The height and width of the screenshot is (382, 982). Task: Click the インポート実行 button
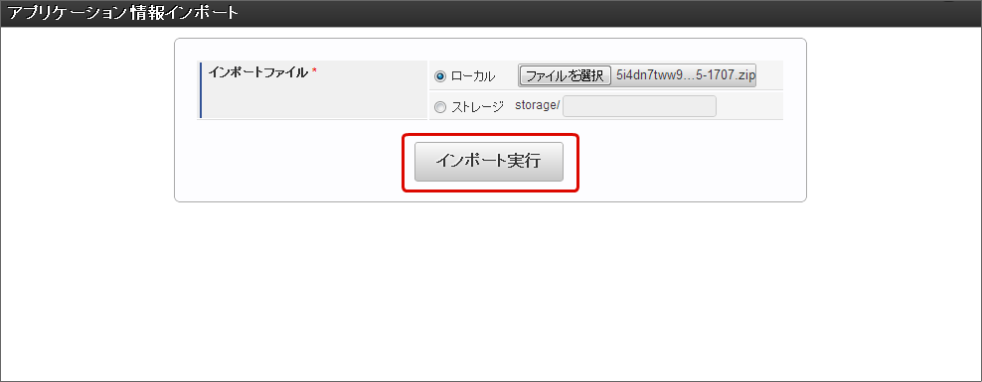point(488,162)
